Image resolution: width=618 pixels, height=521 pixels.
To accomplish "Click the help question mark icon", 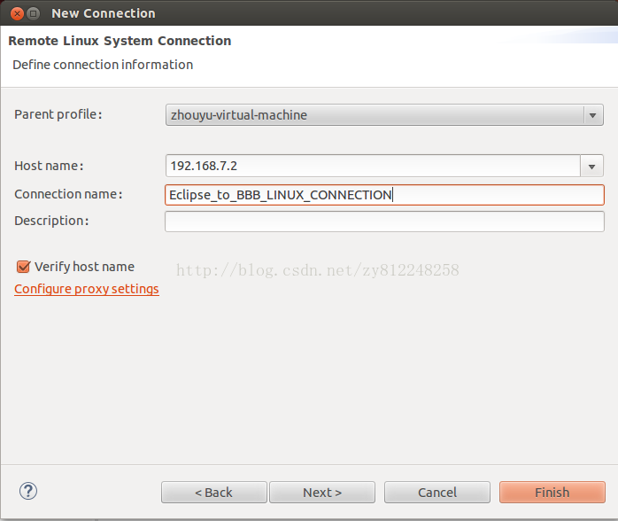I will click(x=28, y=491).
